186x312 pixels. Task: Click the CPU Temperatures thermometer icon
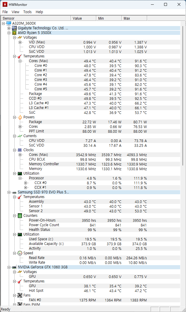20,56
